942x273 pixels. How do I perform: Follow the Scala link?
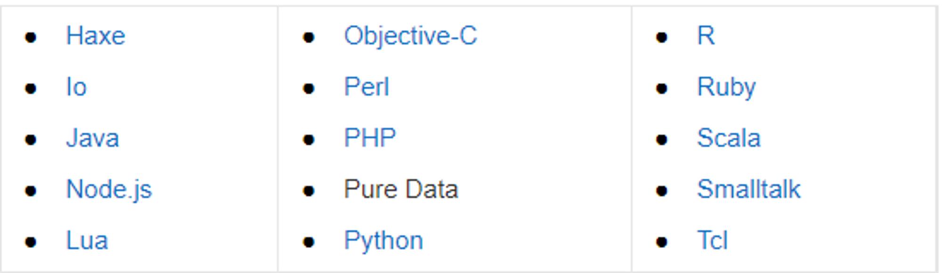729,138
